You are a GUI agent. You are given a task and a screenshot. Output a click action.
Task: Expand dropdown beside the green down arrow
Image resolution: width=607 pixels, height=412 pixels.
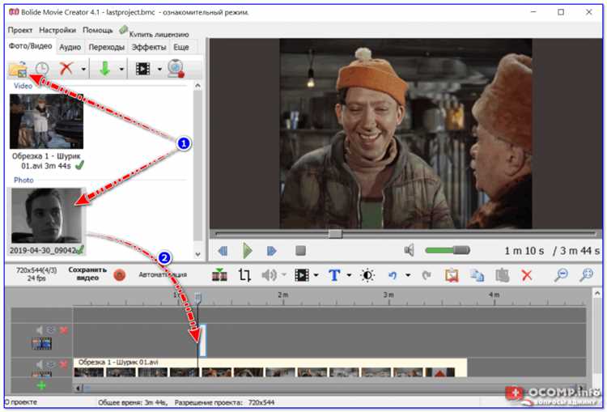click(x=121, y=70)
